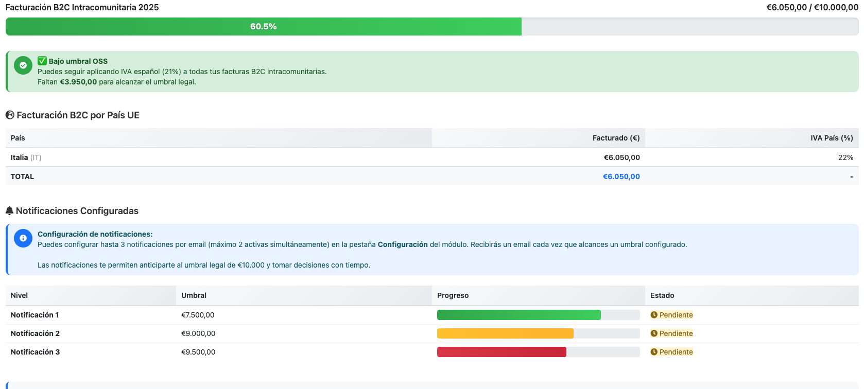The height and width of the screenshot is (389, 864).
Task: Click the checkbox emoji beside Bajo umbral OSS
Action: pos(42,61)
